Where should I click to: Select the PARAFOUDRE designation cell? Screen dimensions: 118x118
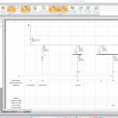pos(42,85)
